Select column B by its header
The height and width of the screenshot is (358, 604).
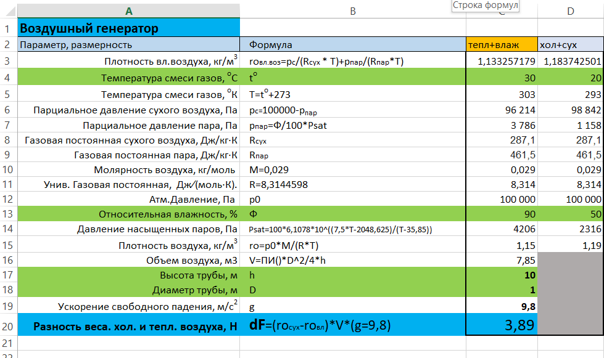pos(353,11)
